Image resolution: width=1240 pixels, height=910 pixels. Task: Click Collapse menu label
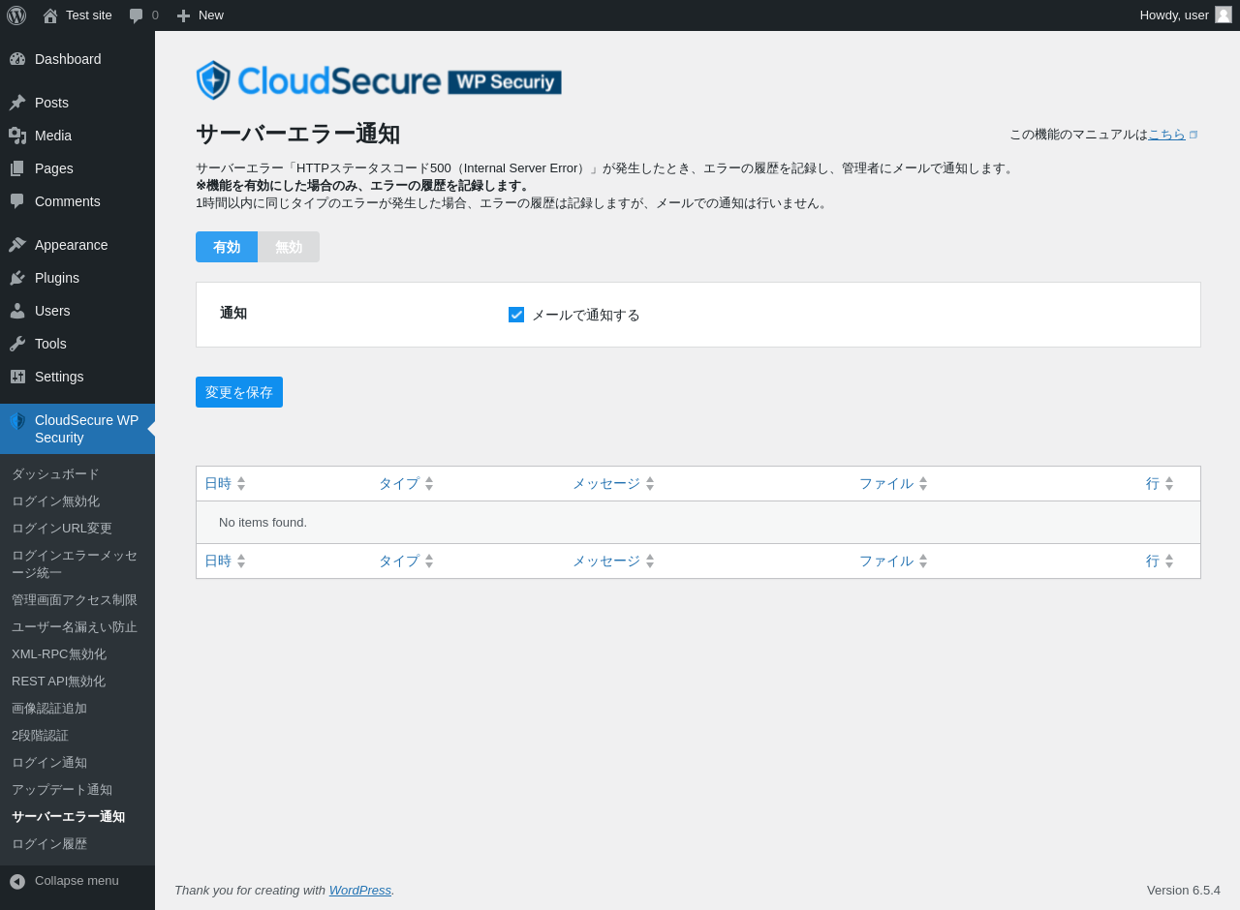77,881
